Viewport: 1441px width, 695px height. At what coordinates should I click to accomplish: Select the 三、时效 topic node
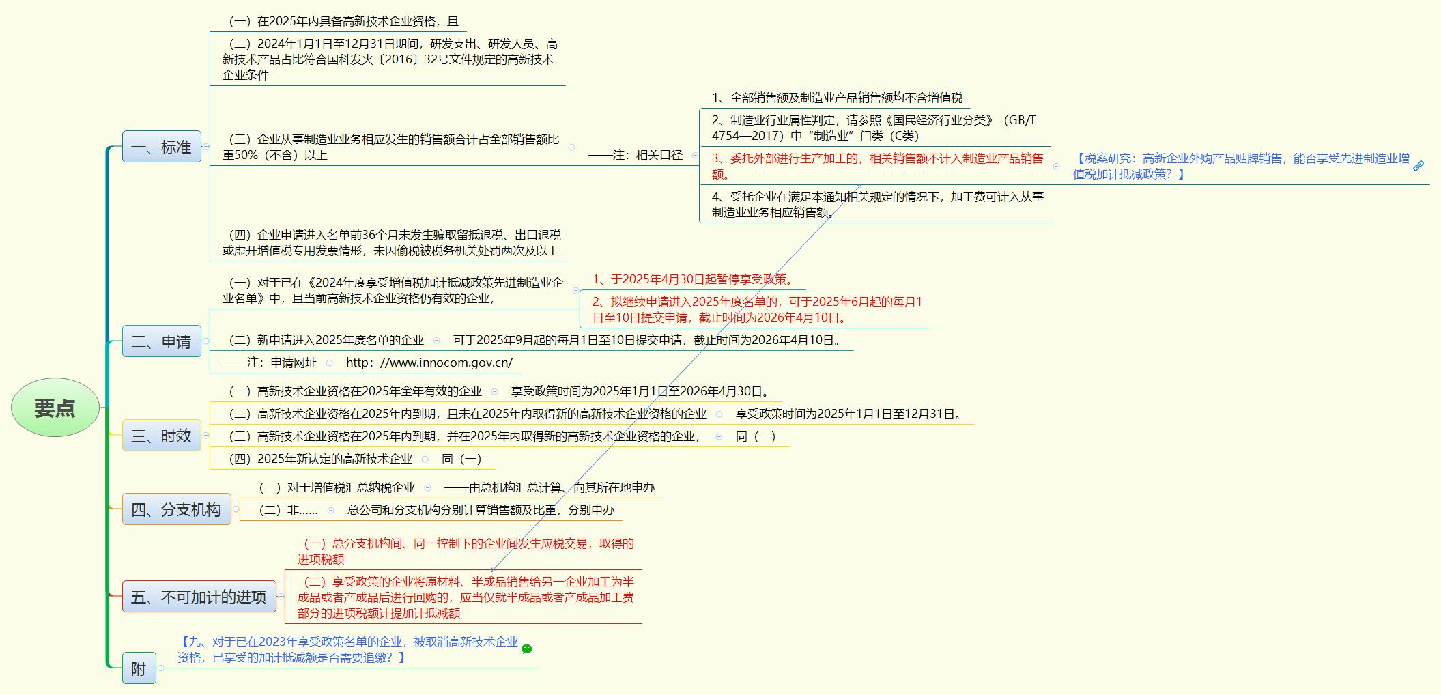[162, 436]
